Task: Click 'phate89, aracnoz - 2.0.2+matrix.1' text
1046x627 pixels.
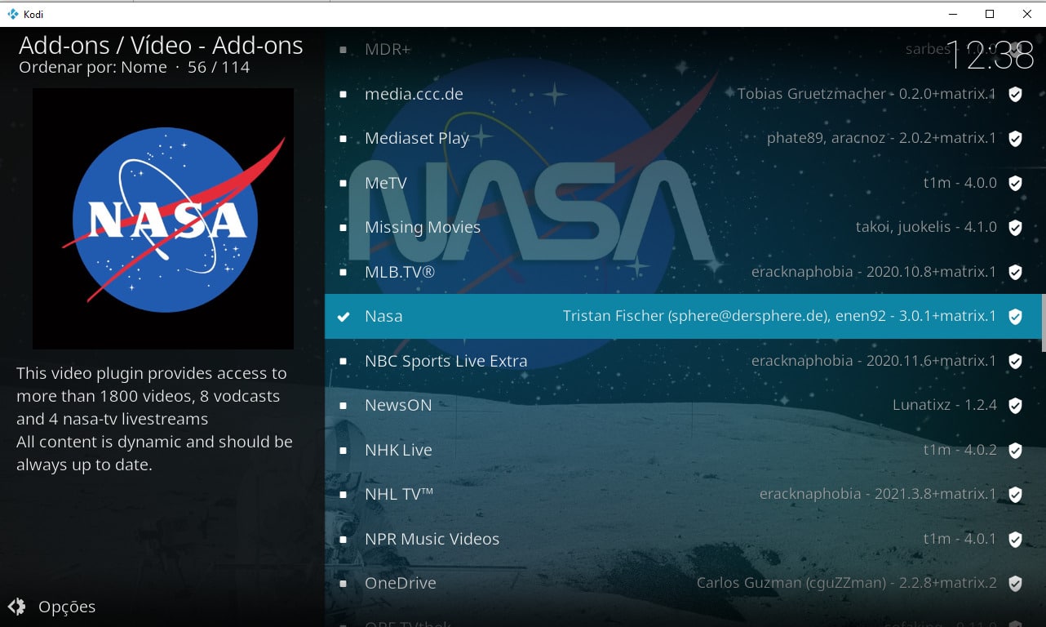Action: pos(881,138)
